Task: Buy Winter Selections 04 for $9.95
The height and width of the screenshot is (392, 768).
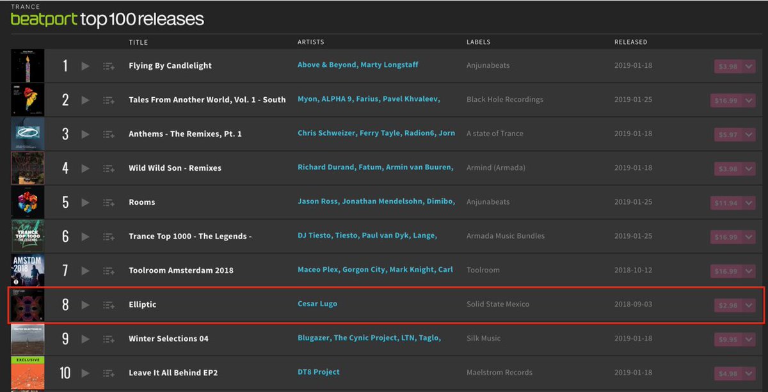Action: [x=728, y=339]
